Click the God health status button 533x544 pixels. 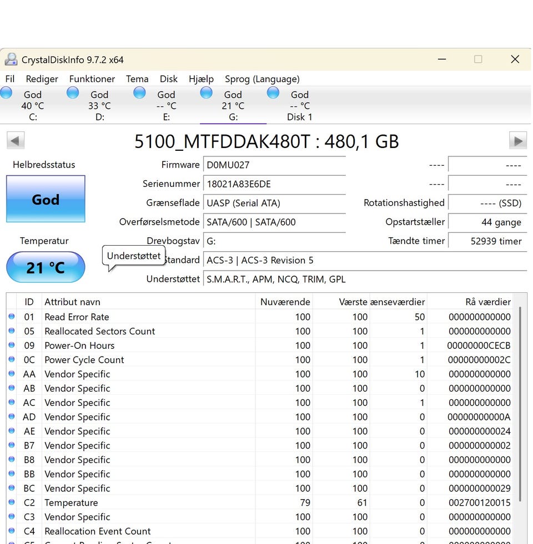46,199
